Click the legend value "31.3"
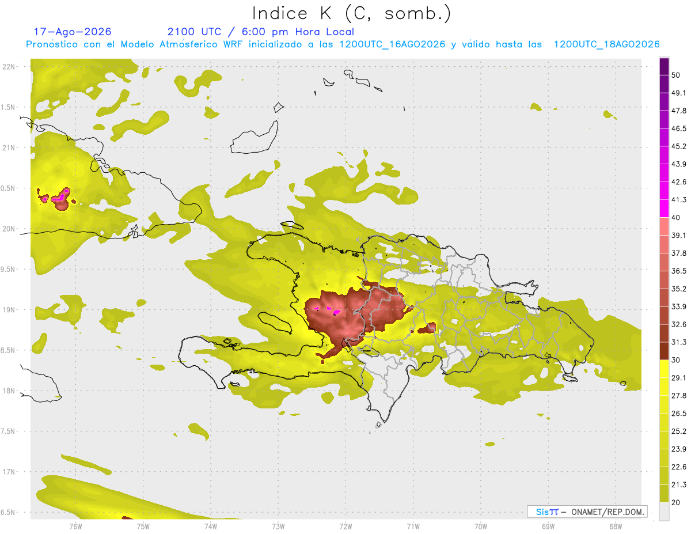Screen dimensions: 691x534 coord(679,342)
